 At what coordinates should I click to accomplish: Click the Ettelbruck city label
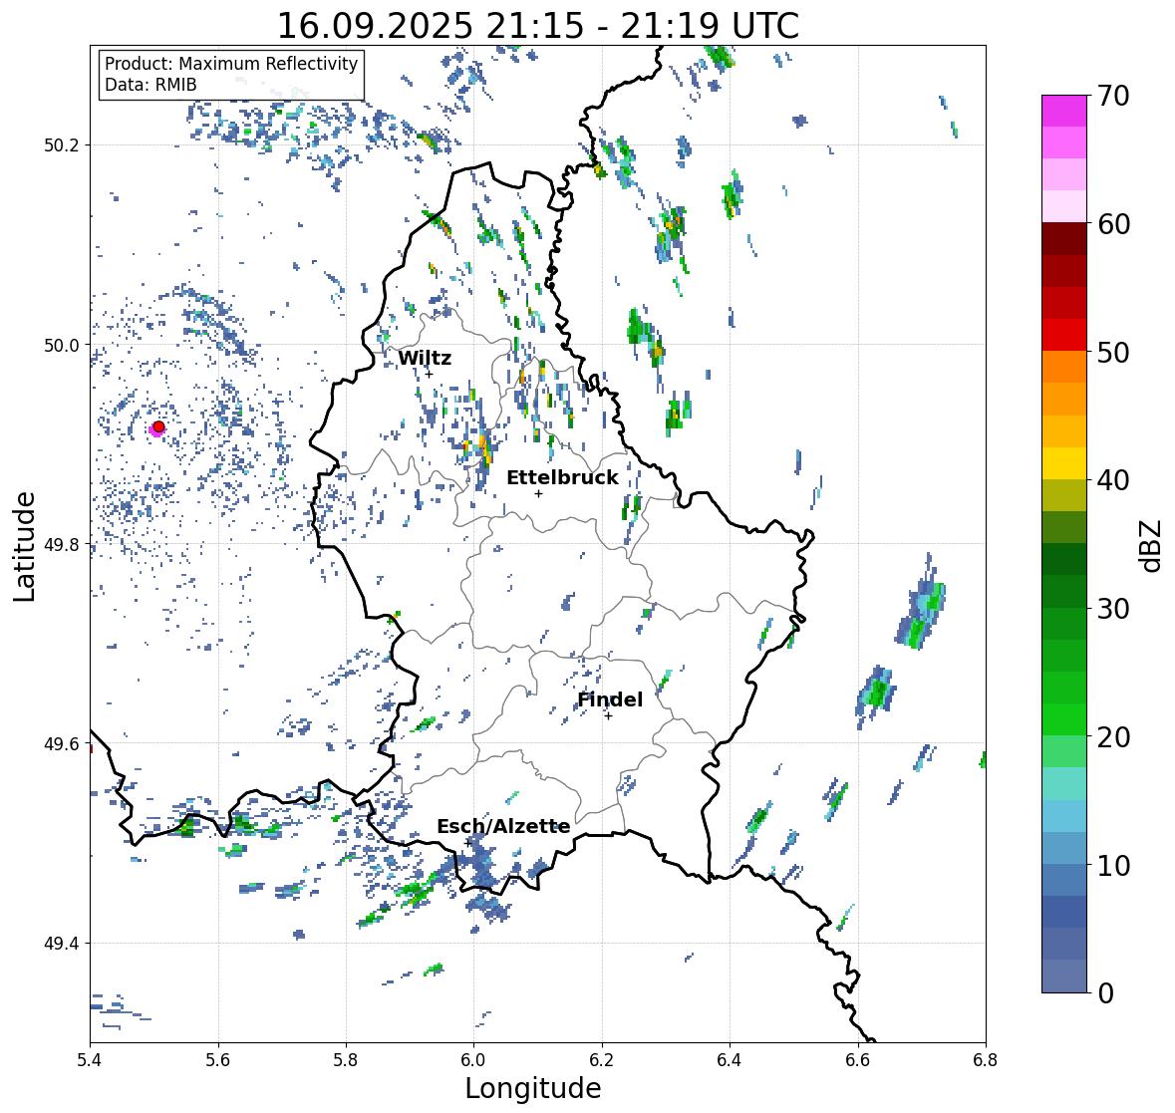pos(562,478)
